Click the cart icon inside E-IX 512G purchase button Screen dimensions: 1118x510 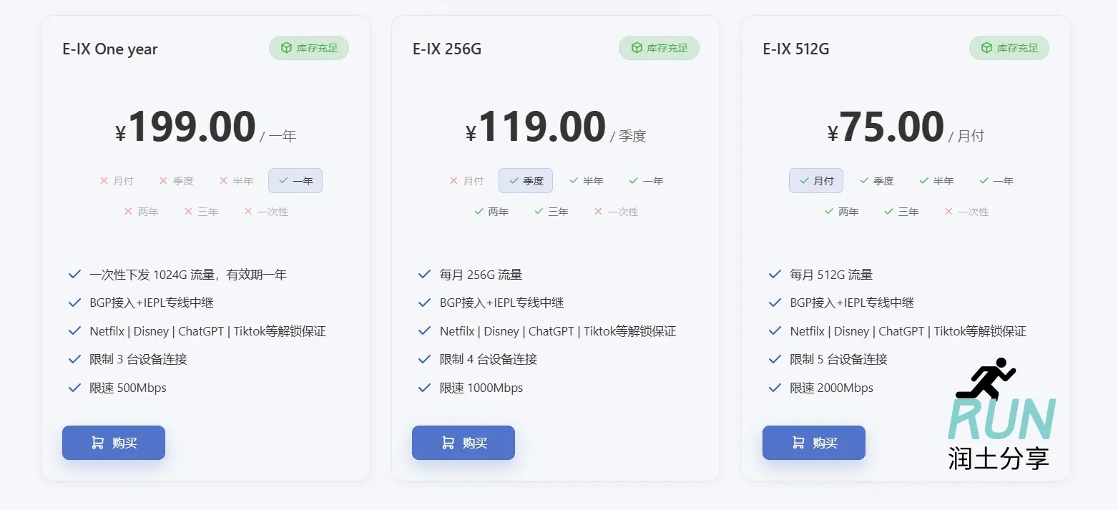coord(797,443)
